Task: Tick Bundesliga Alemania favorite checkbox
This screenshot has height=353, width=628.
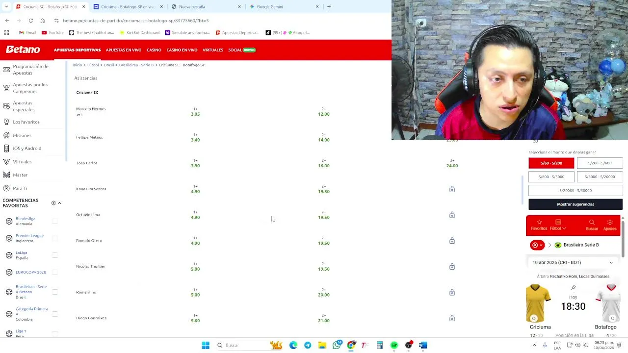Action: (x=55, y=222)
